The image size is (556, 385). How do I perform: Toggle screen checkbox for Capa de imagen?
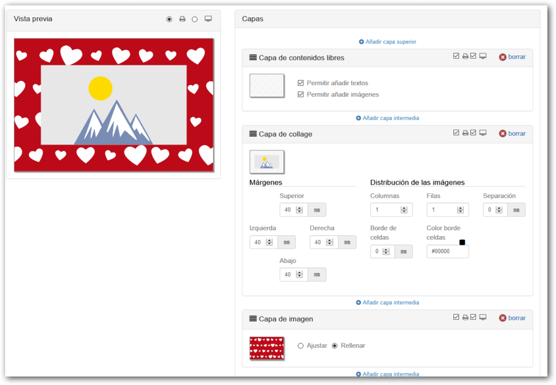tap(473, 317)
